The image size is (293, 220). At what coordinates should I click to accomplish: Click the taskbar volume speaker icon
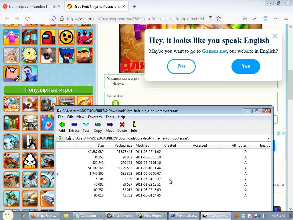tap(264, 216)
